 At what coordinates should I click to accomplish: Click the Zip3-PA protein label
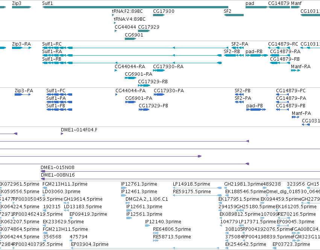point(24,91)
